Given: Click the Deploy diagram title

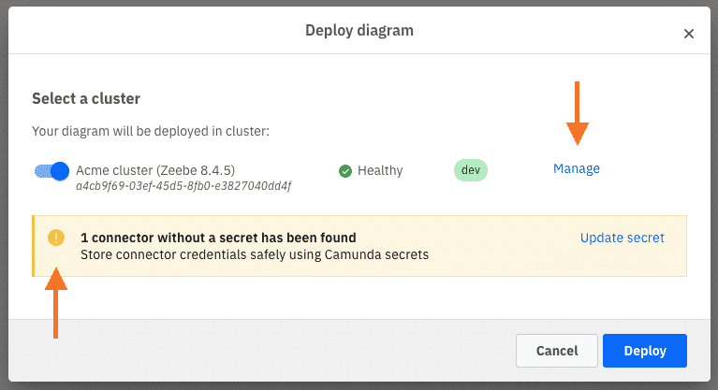Looking at the screenshot, I should point(359,30).
